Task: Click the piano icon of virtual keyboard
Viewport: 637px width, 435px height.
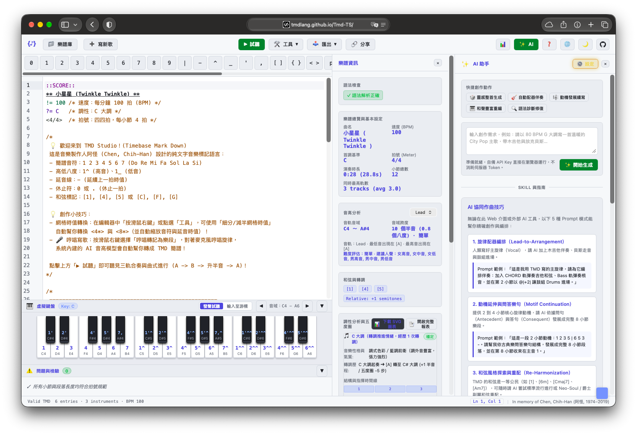Action: coord(30,306)
